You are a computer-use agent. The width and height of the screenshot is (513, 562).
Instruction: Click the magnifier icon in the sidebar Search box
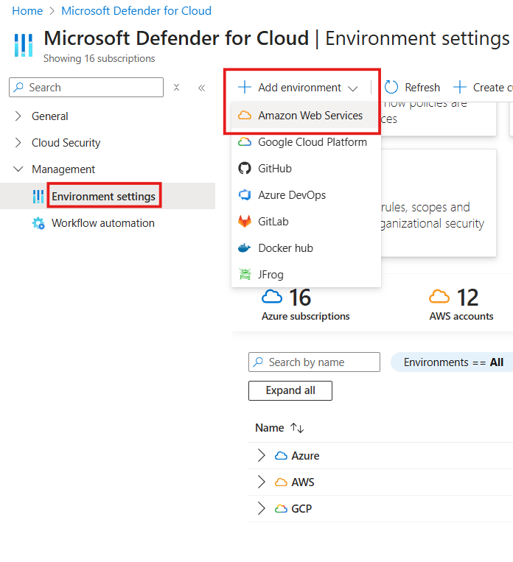(18, 87)
